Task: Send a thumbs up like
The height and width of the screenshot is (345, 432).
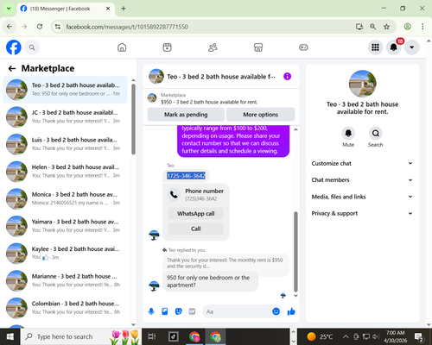Action: point(291,311)
